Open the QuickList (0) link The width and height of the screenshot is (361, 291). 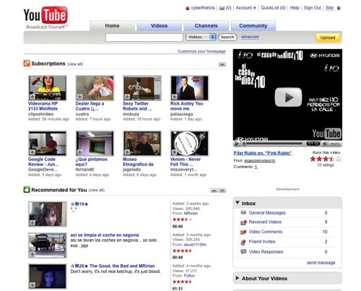[273, 8]
